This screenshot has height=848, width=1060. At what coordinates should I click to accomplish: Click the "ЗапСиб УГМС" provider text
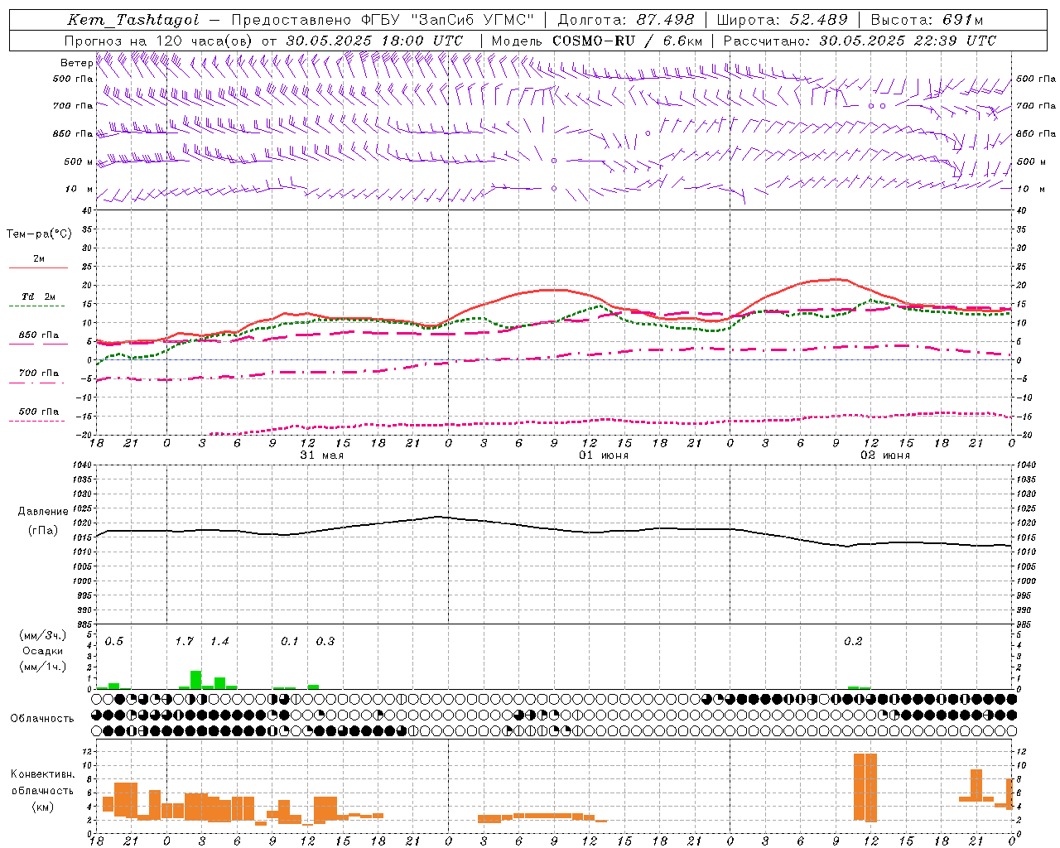472,20
